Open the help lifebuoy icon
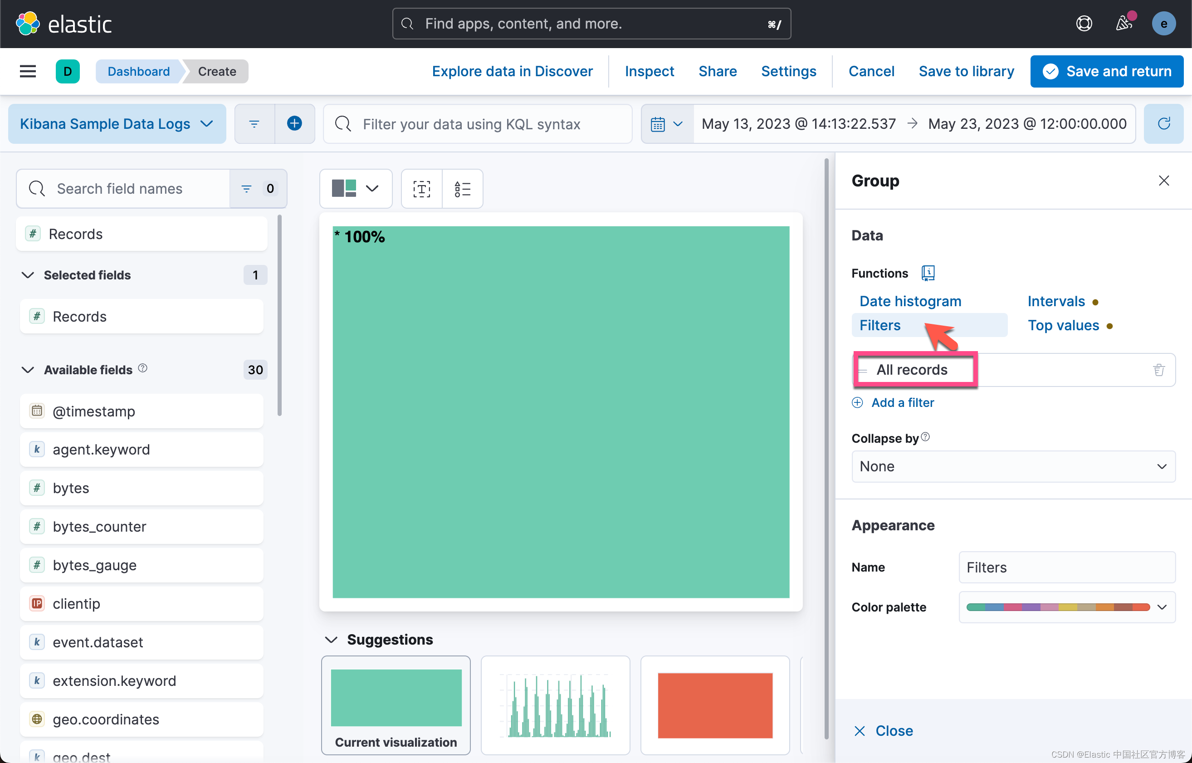This screenshot has width=1192, height=763. [1084, 23]
